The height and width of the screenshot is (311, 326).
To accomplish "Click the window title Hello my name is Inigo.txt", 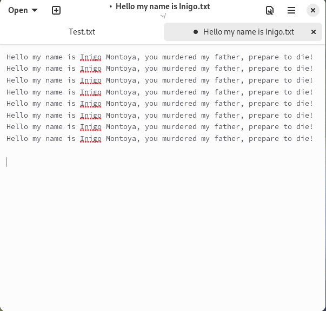I will click(163, 6).
